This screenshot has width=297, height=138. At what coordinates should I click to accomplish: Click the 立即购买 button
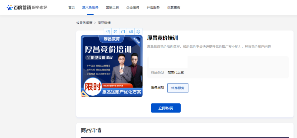tap(166, 108)
